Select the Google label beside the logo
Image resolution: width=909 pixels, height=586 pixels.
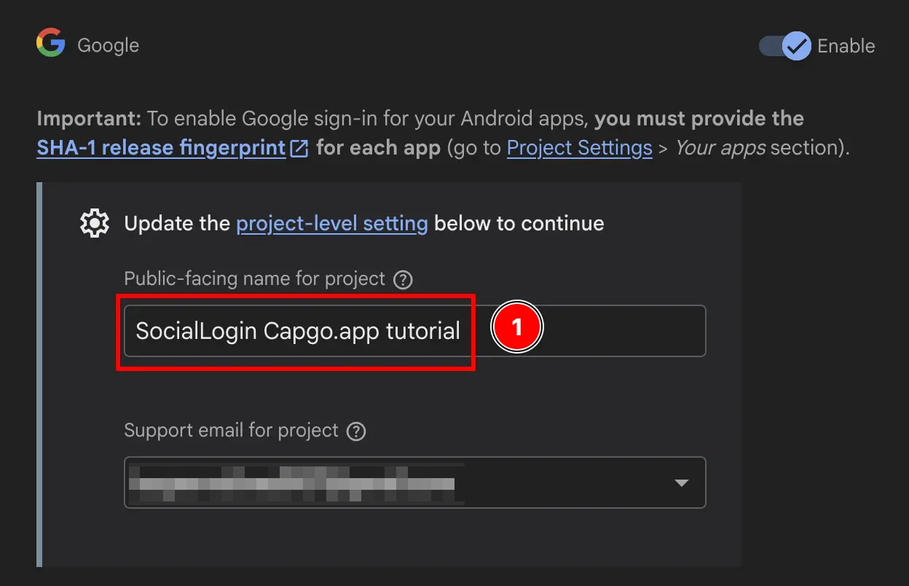(108, 44)
